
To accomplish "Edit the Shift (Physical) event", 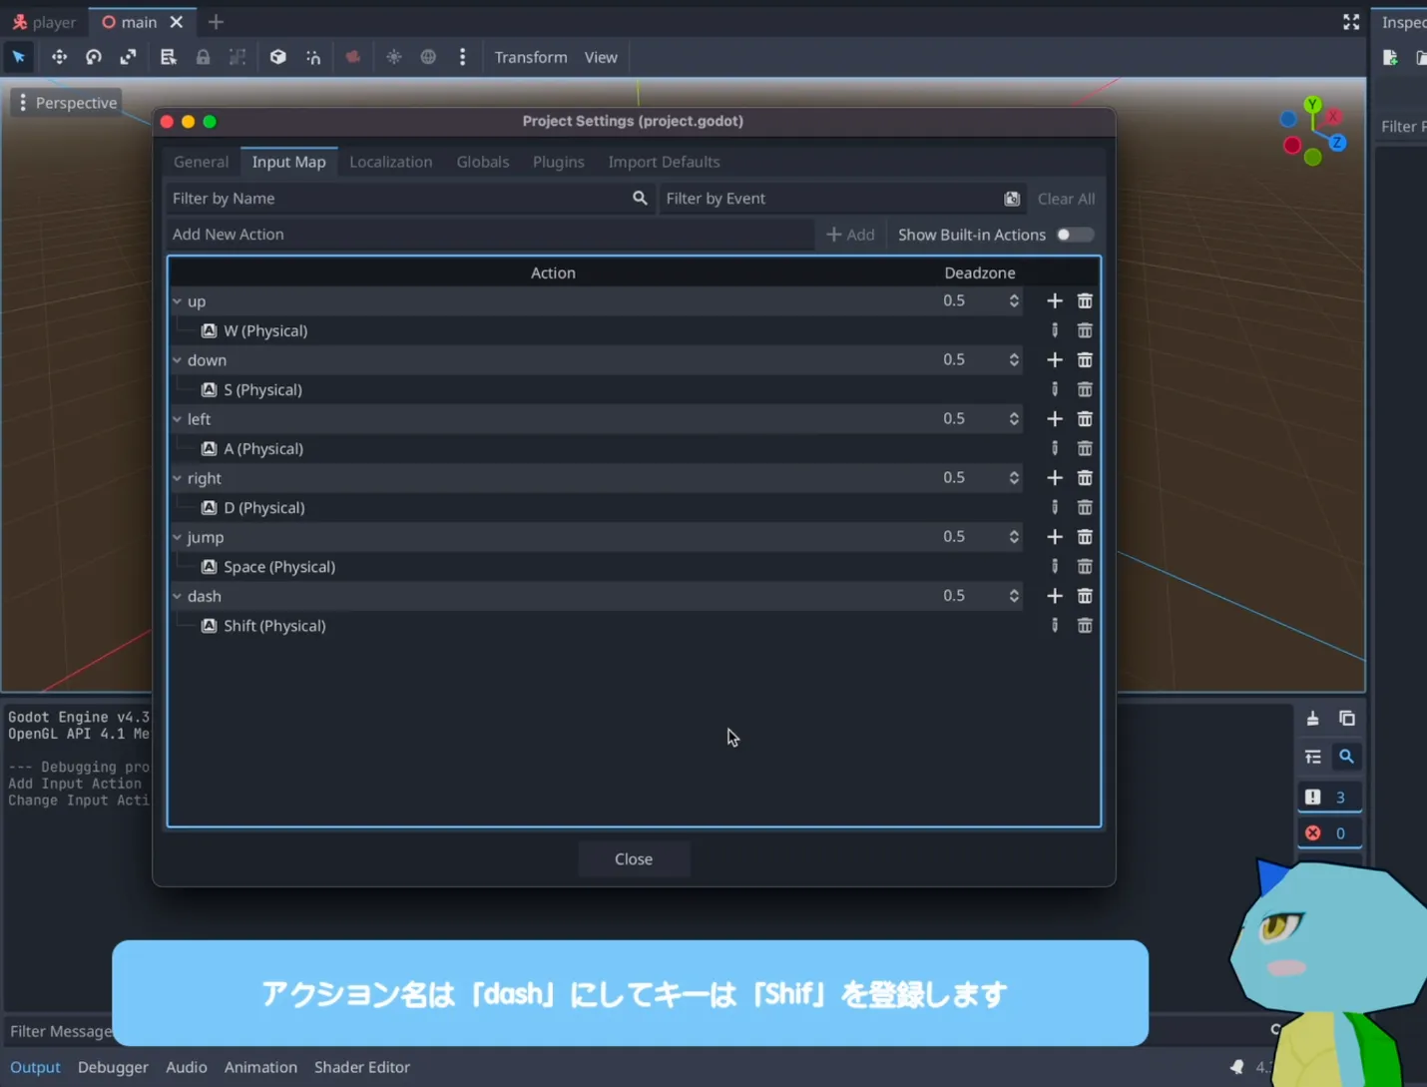I will (x=1054, y=626).
